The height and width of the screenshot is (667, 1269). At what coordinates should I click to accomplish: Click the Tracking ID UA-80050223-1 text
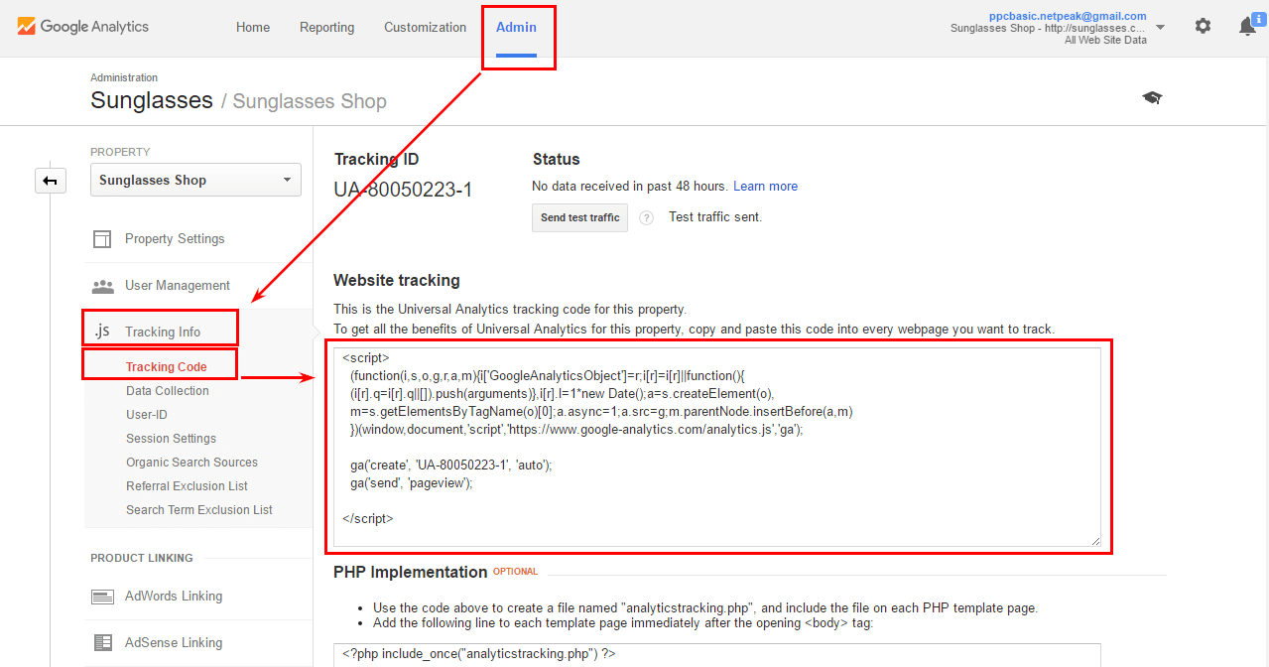[403, 189]
